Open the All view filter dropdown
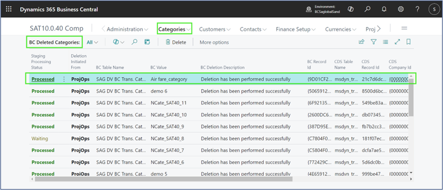Image resolution: width=443 pixels, height=190 pixels. (92, 42)
